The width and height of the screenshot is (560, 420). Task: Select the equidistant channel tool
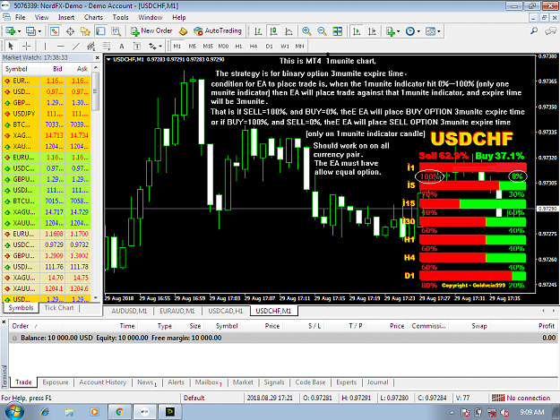pos(91,46)
